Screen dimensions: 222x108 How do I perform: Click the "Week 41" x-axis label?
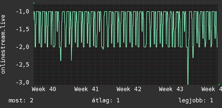tap(86, 89)
